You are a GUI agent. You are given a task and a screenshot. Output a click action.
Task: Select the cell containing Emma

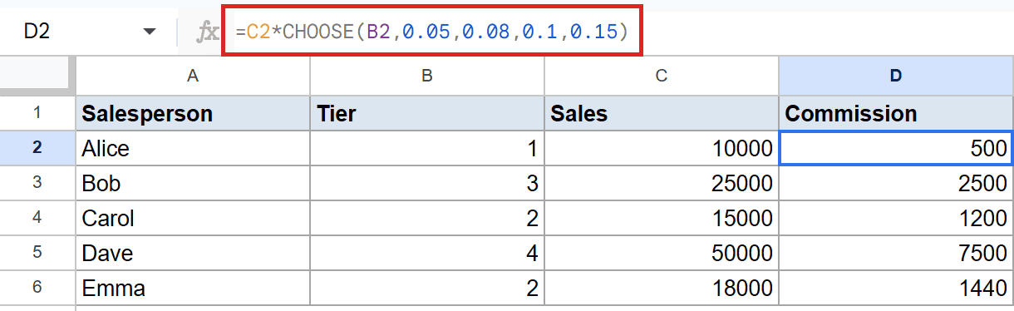click(193, 289)
